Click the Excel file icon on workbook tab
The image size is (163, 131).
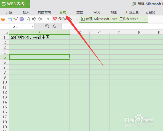(x=83, y=19)
